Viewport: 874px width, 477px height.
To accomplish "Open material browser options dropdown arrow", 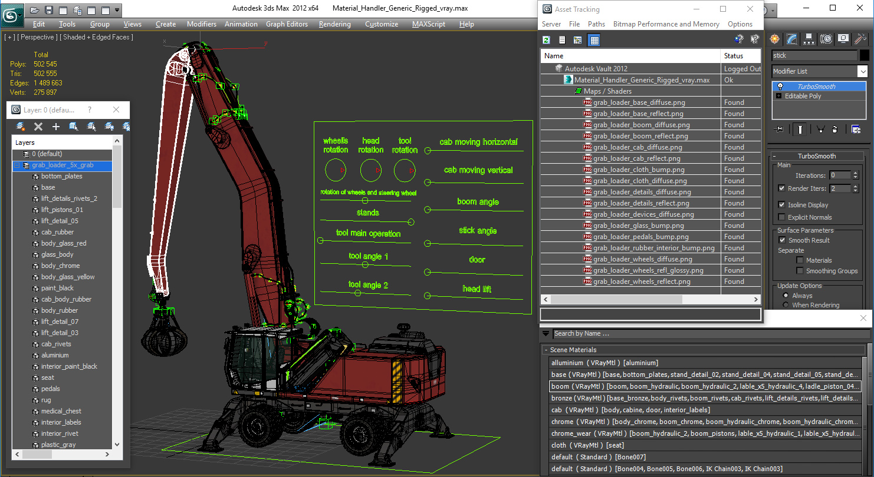I will point(546,333).
